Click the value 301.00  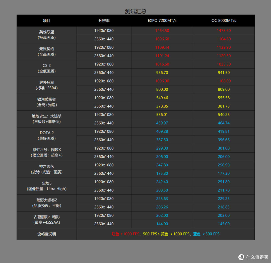(x=224, y=148)
